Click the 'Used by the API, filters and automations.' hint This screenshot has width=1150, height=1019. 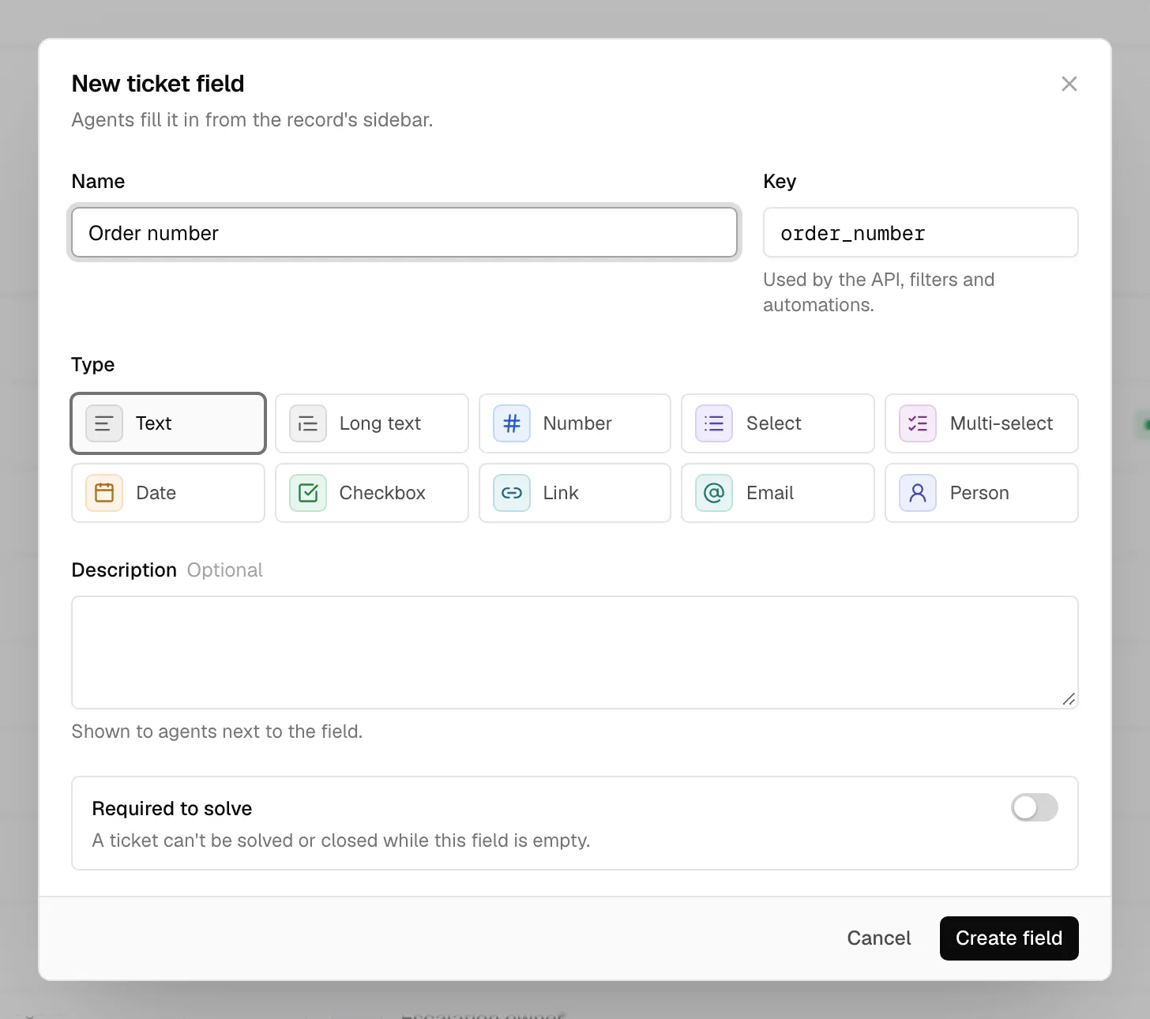tap(879, 292)
